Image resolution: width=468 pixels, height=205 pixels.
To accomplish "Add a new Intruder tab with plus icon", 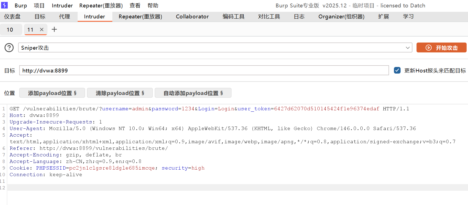I will (x=54, y=29).
